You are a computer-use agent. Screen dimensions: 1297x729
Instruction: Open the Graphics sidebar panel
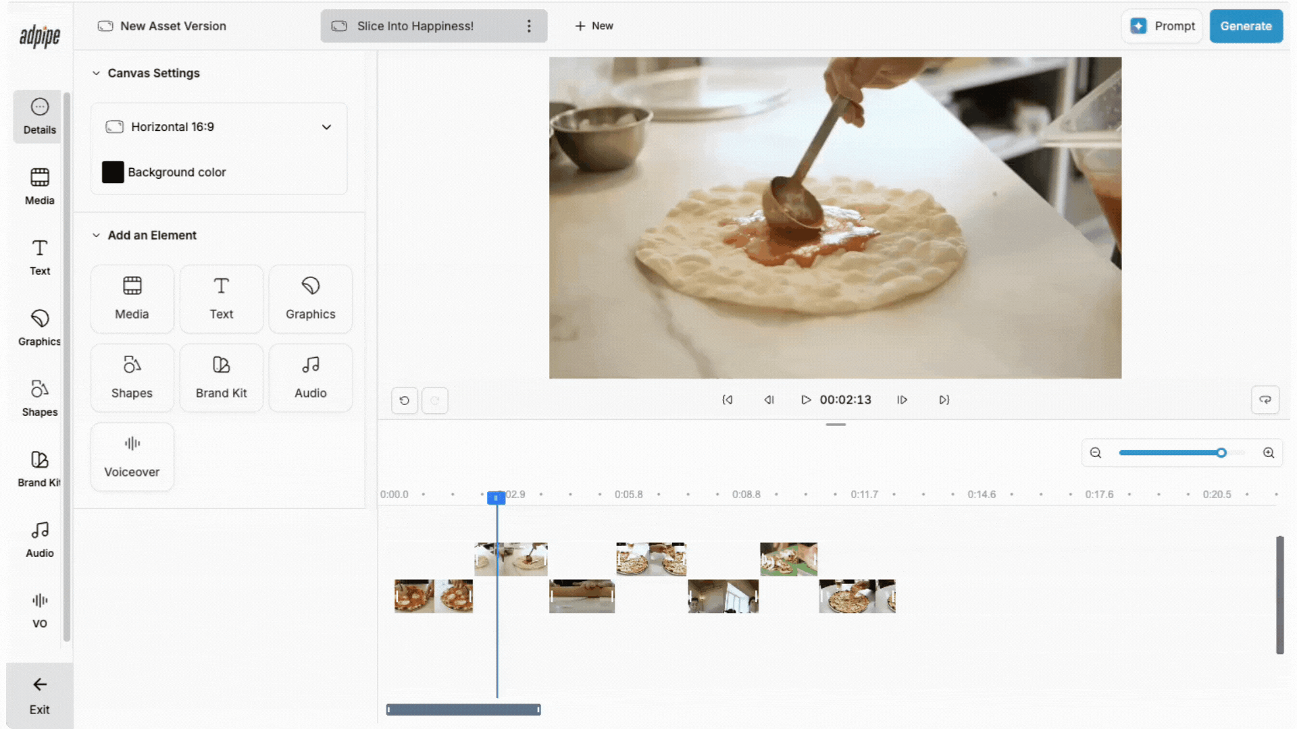pyautogui.click(x=39, y=327)
